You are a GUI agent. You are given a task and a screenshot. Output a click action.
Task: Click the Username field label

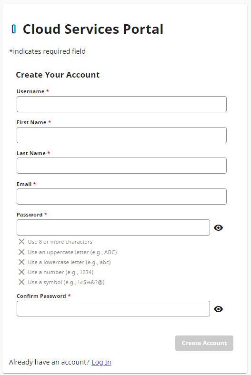[x=30, y=91]
